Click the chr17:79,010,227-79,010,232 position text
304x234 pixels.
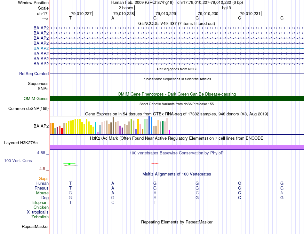coord(210,3)
